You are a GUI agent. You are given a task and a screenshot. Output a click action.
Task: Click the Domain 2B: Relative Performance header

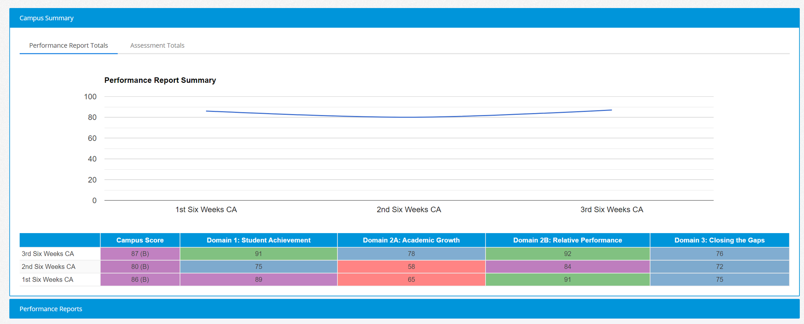coord(567,240)
